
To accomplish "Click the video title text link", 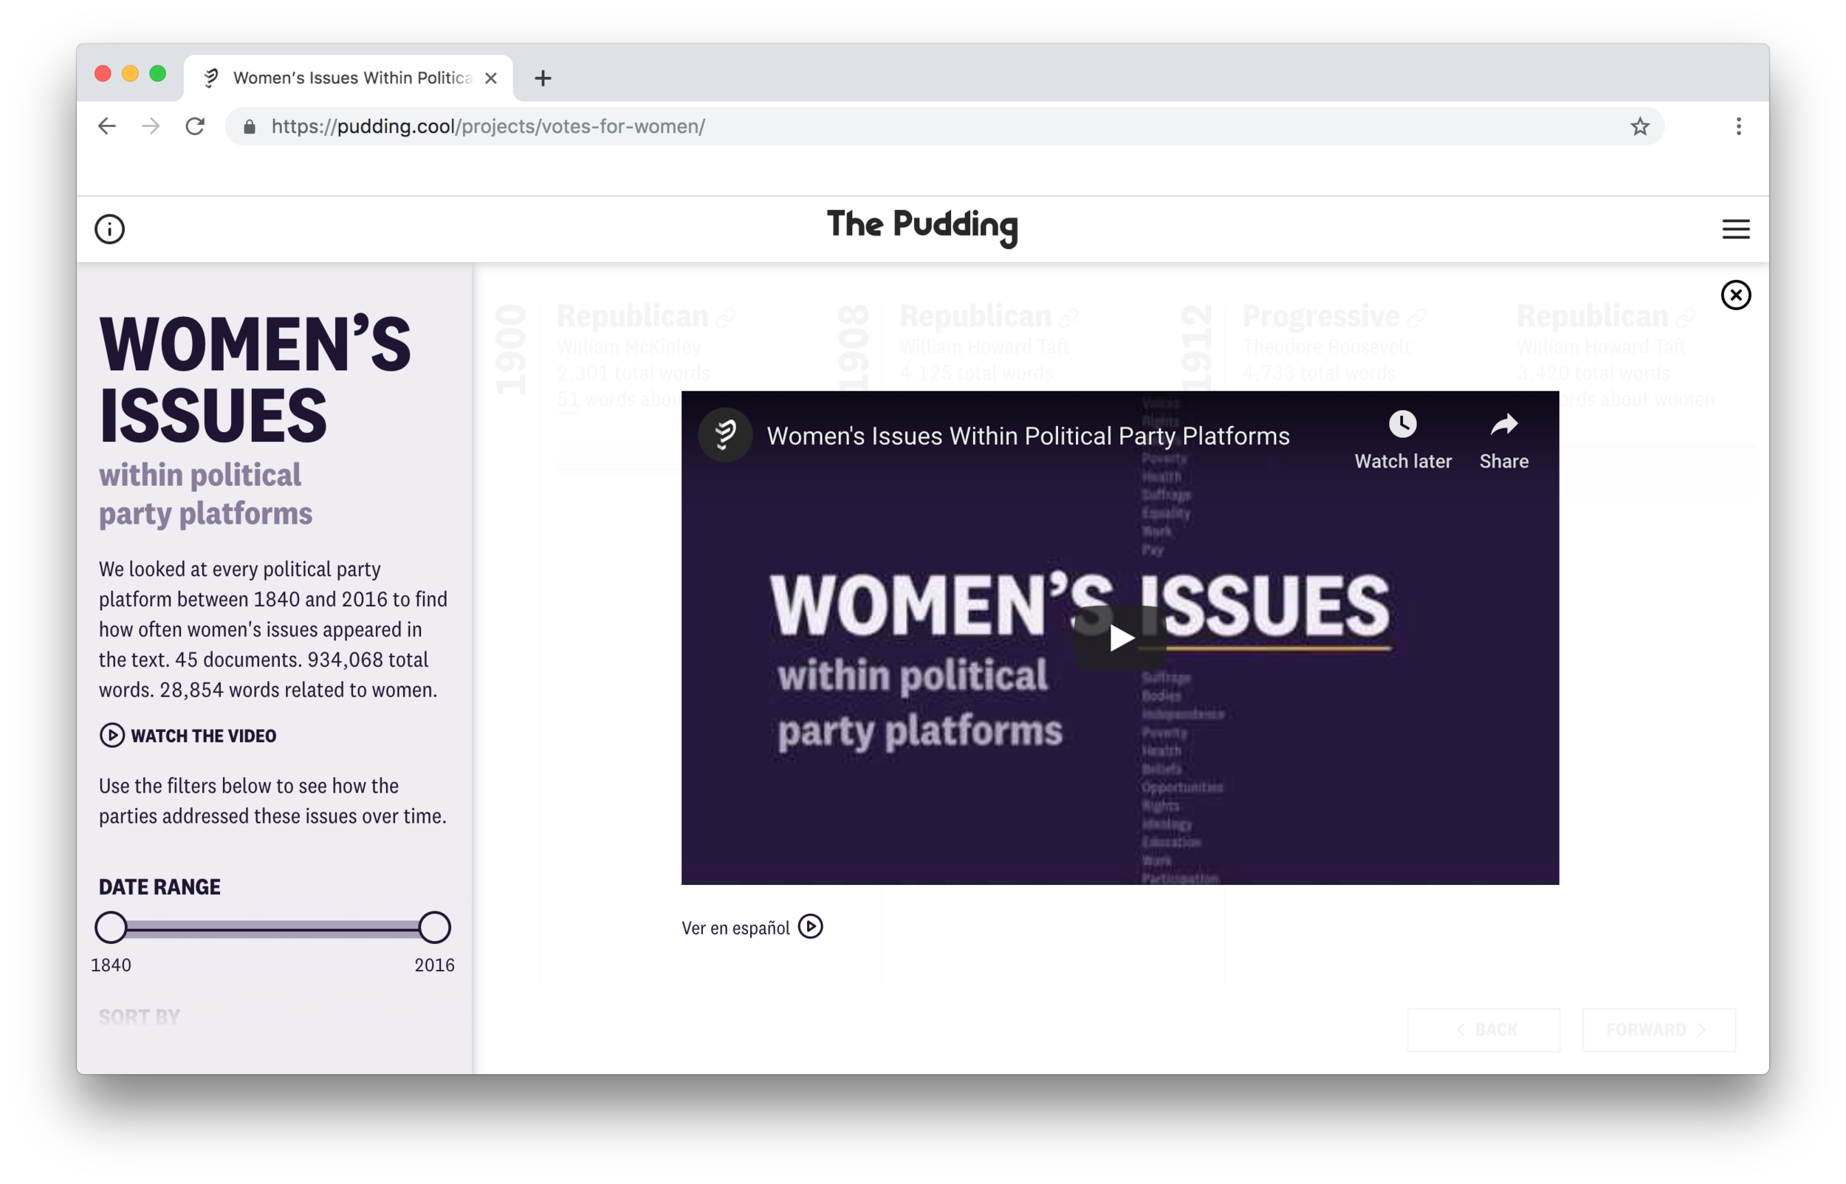I will tap(1028, 436).
